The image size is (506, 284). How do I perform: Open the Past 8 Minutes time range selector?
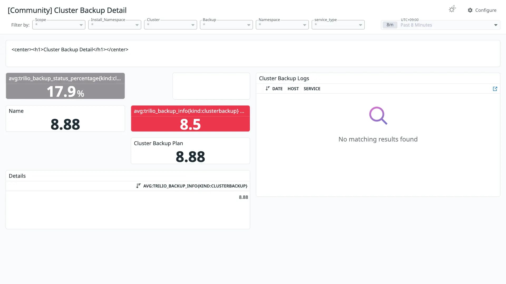click(x=440, y=25)
